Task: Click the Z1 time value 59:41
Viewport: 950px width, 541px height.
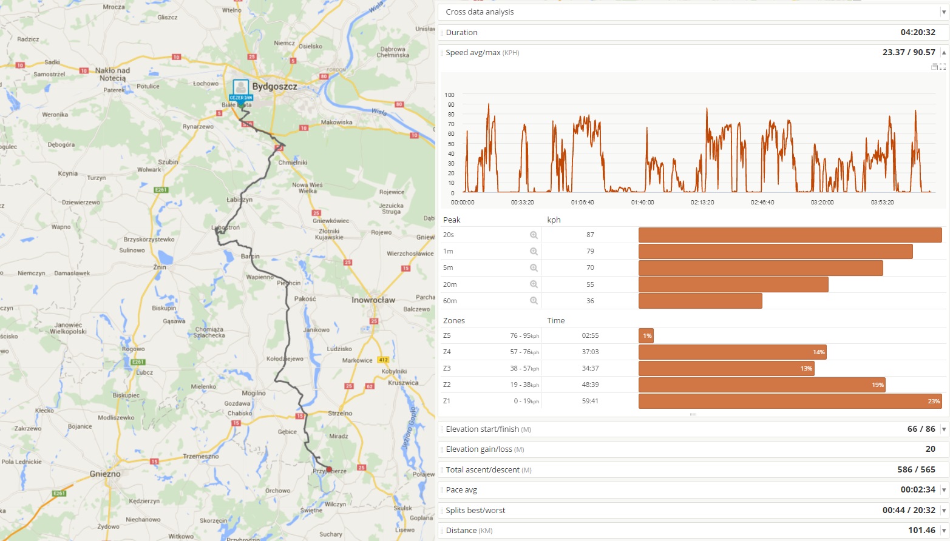Action: click(x=590, y=401)
